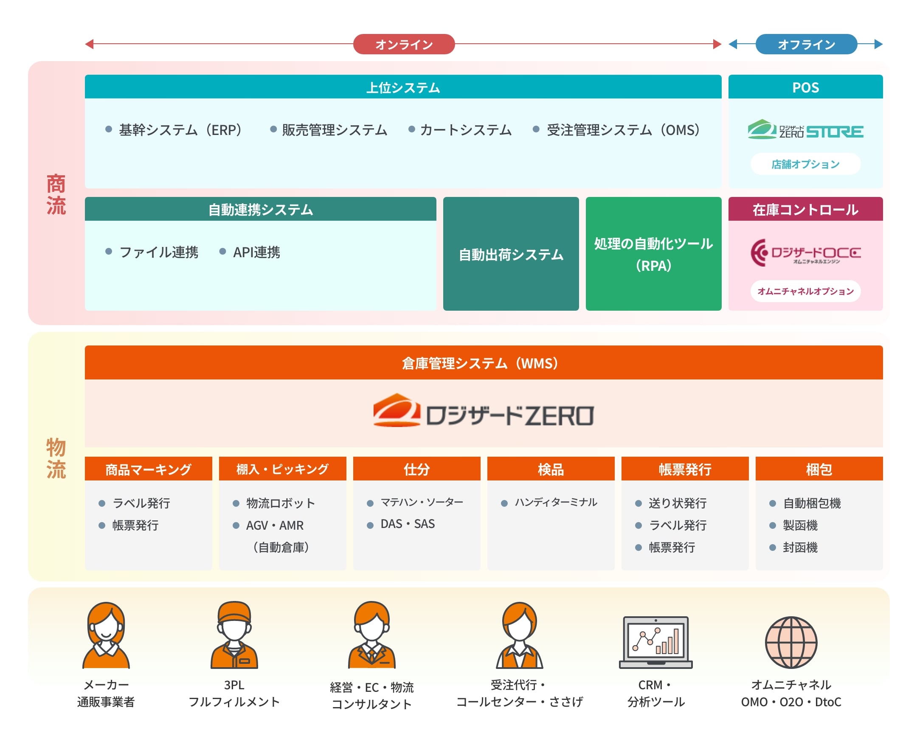Open the 店舗オプション button

[x=805, y=164]
